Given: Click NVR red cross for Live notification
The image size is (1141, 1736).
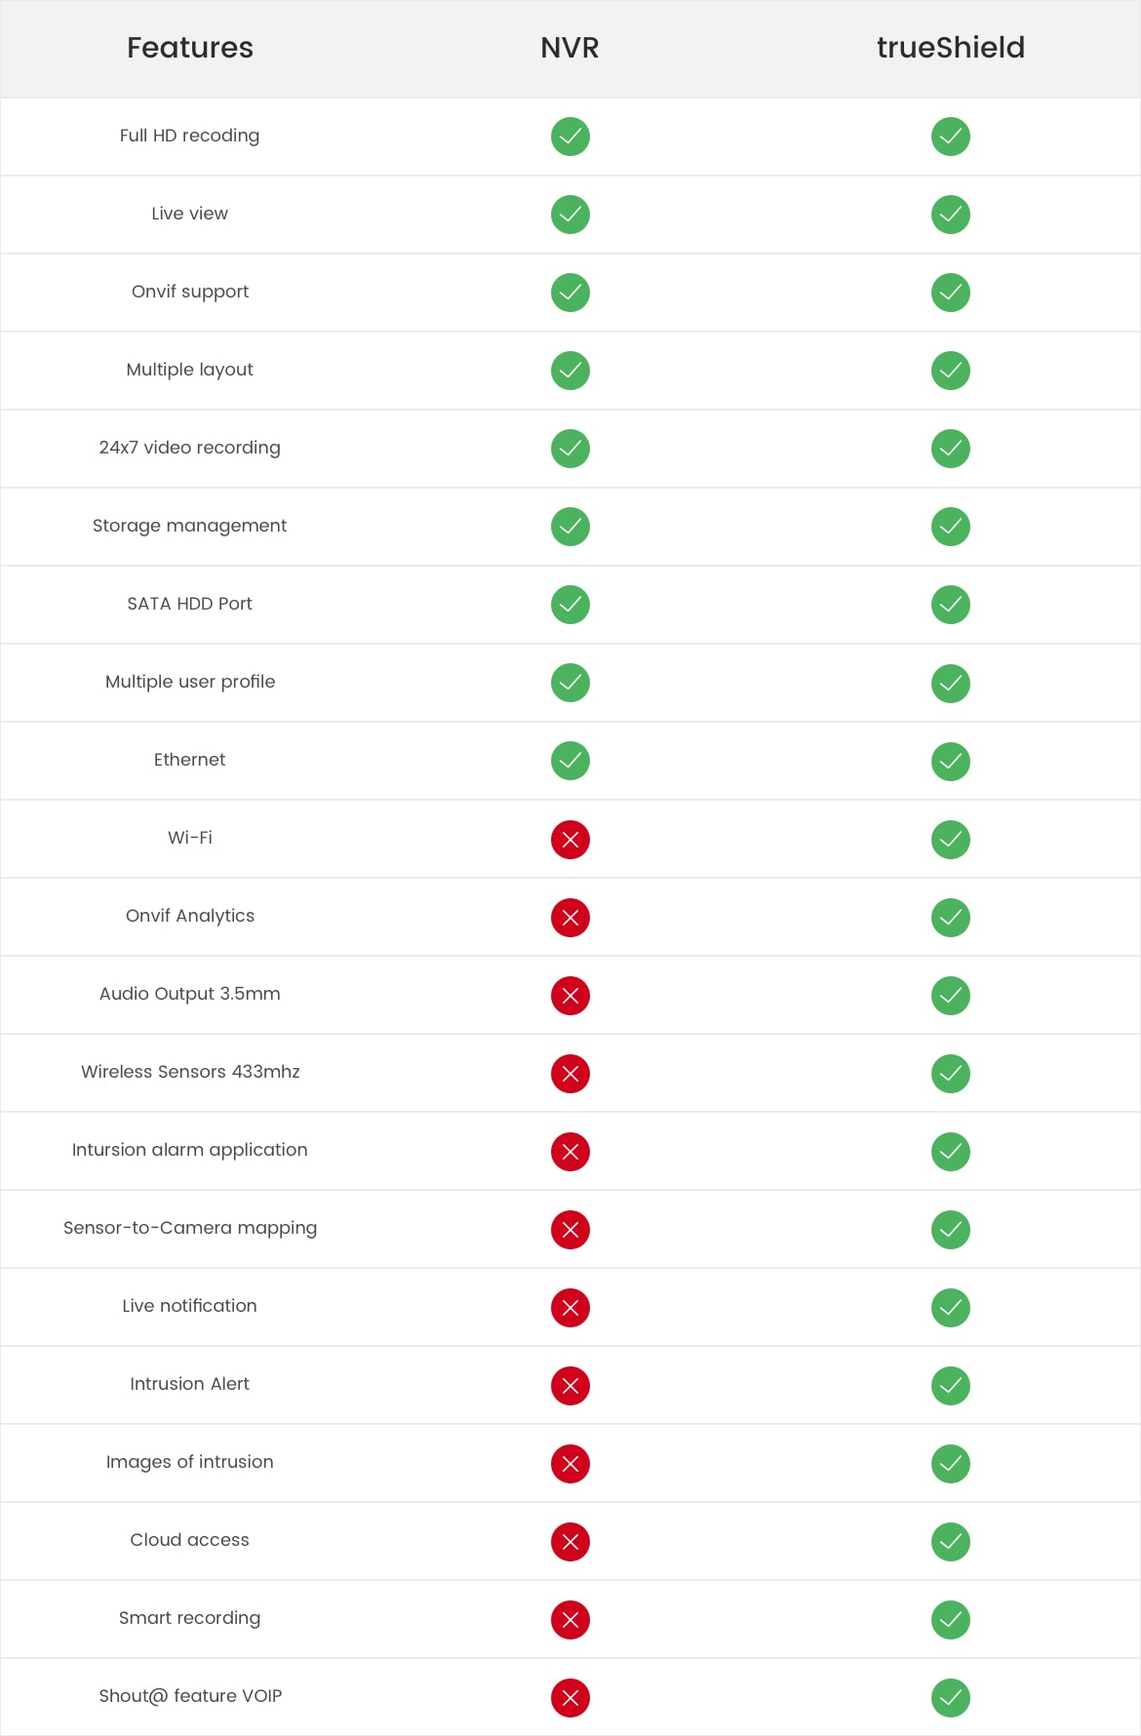Looking at the screenshot, I should click(x=570, y=1308).
